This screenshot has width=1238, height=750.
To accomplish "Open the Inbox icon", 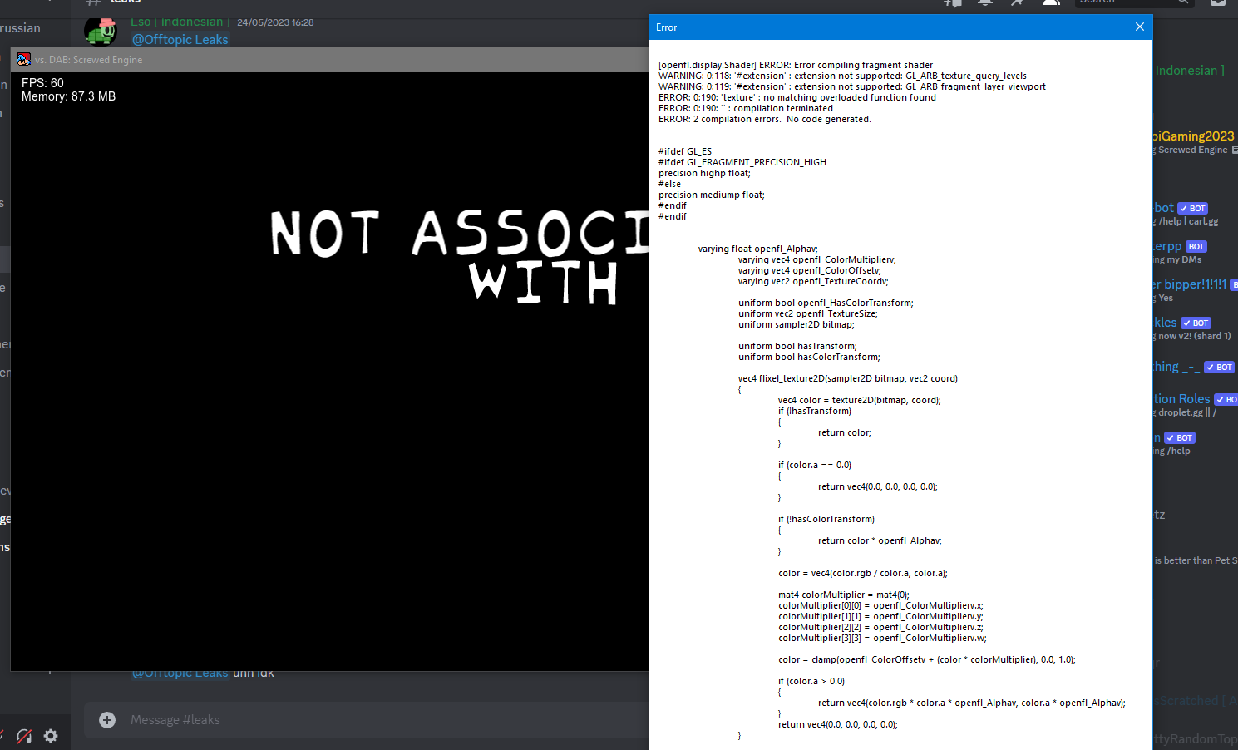I will click(x=1217, y=3).
